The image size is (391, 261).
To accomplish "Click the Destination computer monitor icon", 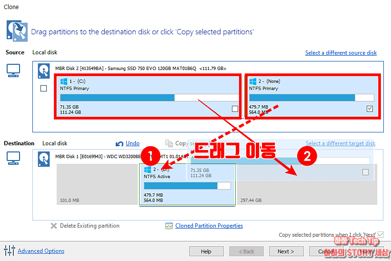I will [13, 158].
